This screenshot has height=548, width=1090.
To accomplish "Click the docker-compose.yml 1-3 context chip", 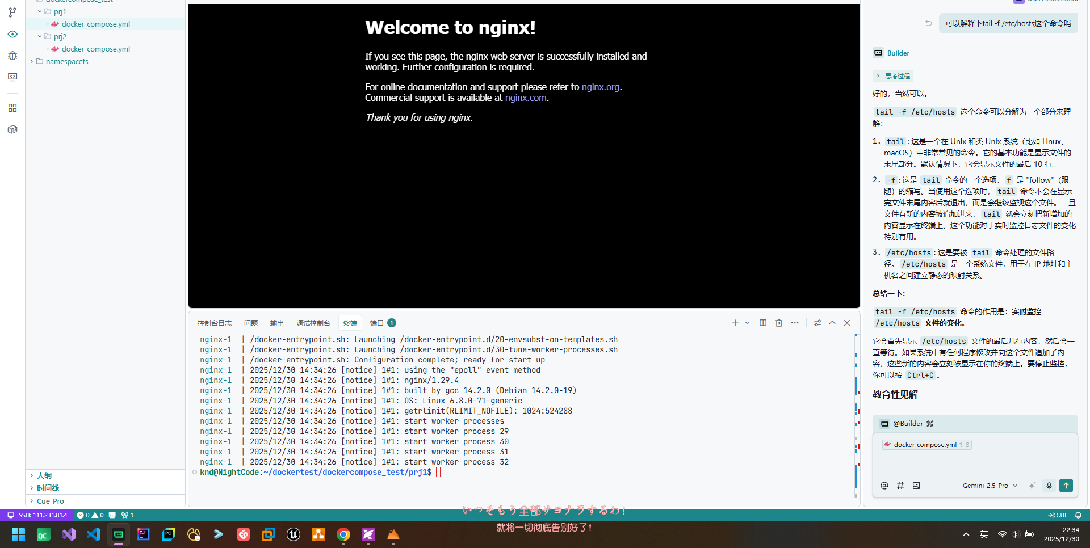I will click(927, 445).
